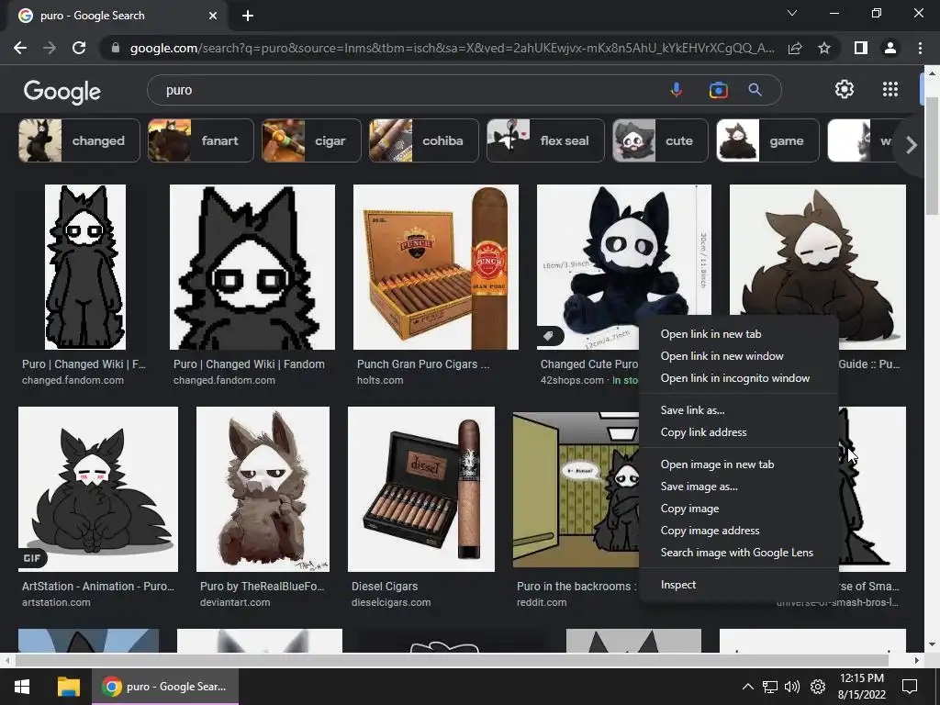Filter results with the 'flex seal' chip
The height and width of the screenshot is (705, 940).
545,140
